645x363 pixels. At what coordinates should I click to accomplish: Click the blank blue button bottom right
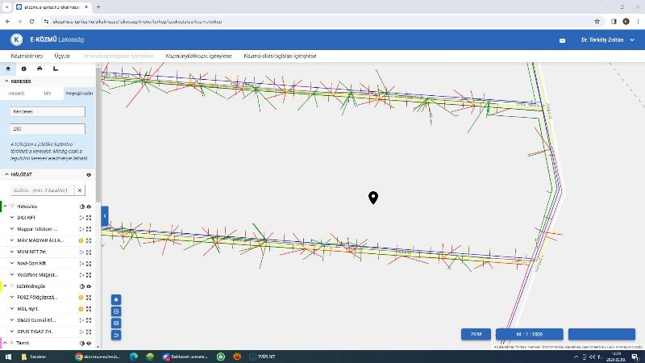[601, 334]
